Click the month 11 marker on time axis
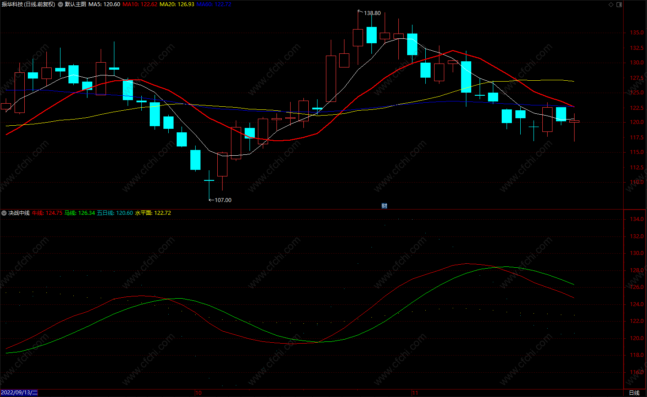The height and width of the screenshot is (397, 647). pyautogui.click(x=415, y=393)
